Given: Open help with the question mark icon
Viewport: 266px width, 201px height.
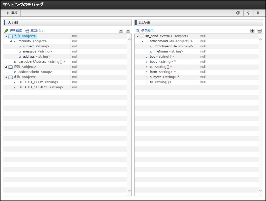Looking at the screenshot, I should [248, 13].
